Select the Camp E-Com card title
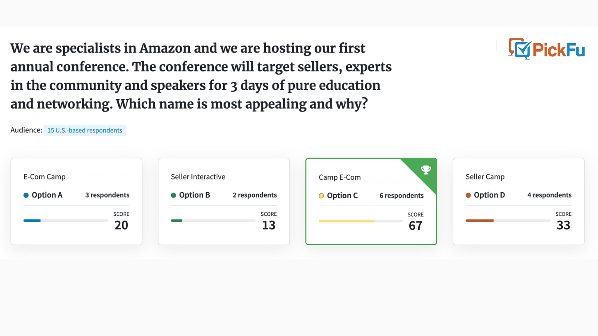Image resolution: width=598 pixels, height=336 pixels. pyautogui.click(x=340, y=177)
